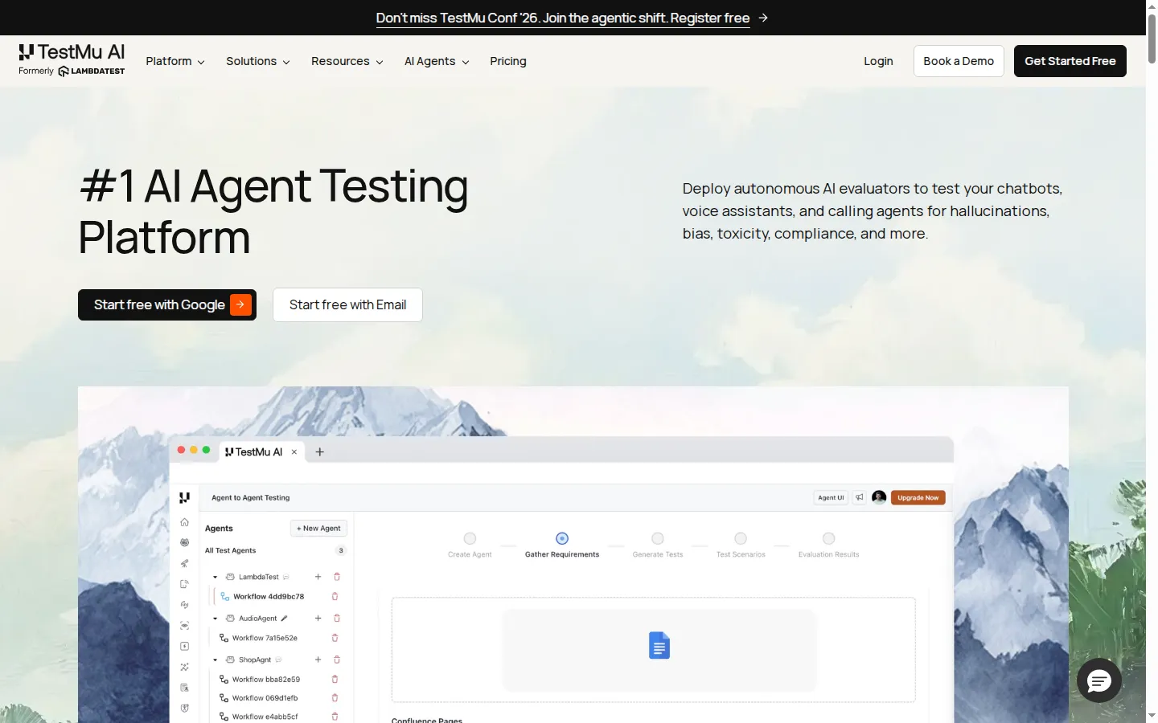Click the home icon in demo sidebar
The width and height of the screenshot is (1158, 723).
[185, 522]
